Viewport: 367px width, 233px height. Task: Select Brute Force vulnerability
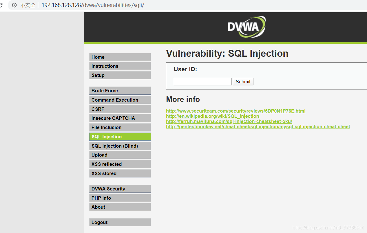pos(120,91)
